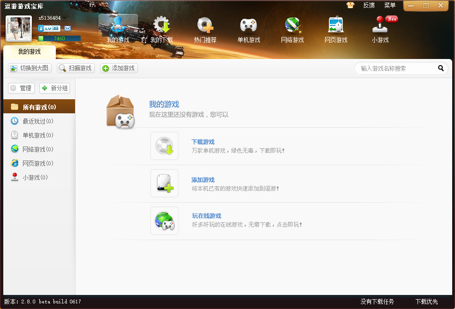The image size is (455, 309).
Task: Open the 下载游戏 link
Action: pos(203,142)
